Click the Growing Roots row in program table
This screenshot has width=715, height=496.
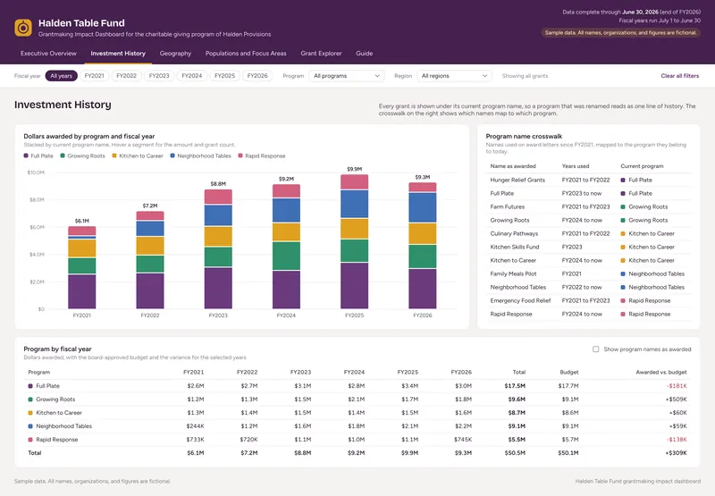[357, 399]
